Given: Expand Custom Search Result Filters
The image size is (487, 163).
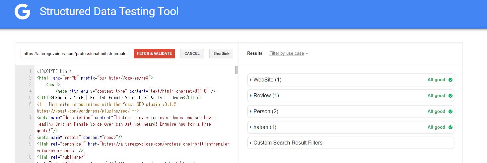Looking at the screenshot, I should [x=351, y=143].
